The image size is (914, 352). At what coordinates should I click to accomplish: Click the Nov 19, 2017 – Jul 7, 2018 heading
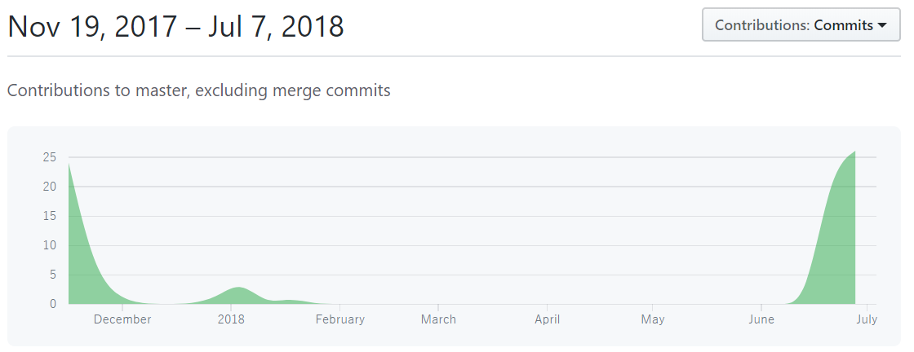click(175, 27)
